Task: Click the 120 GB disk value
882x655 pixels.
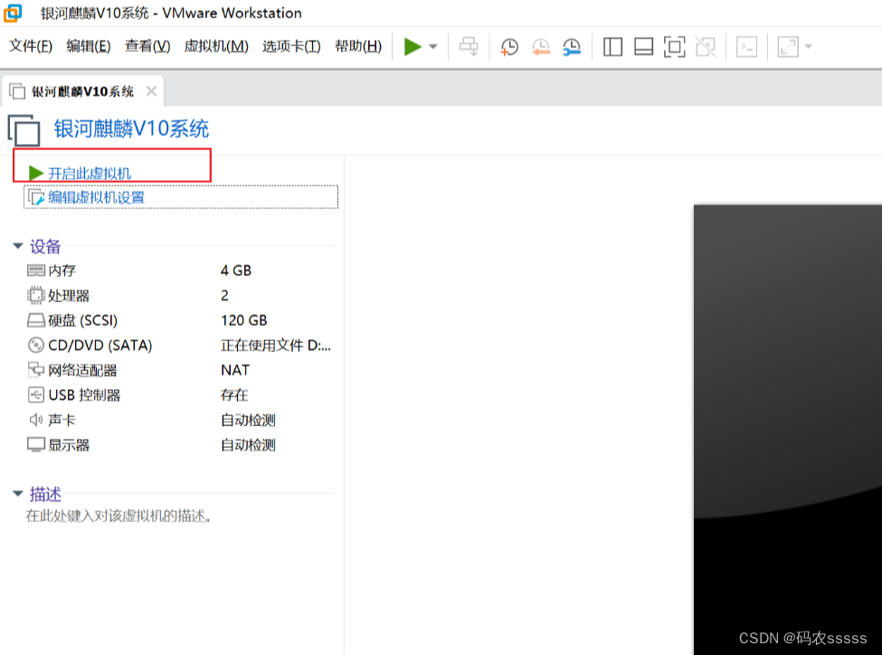Action: click(243, 320)
